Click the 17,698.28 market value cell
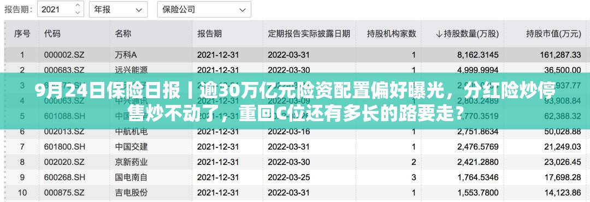590x202 pixels. click(563, 177)
